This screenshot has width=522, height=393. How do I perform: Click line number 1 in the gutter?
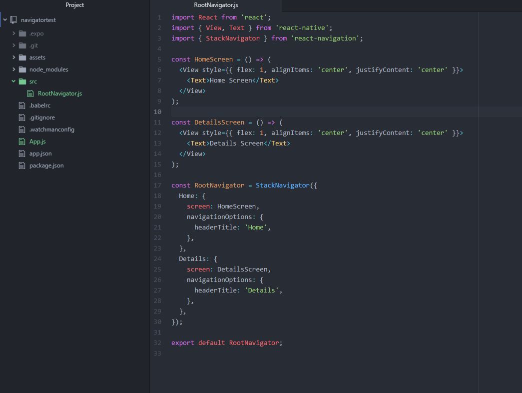159,17
